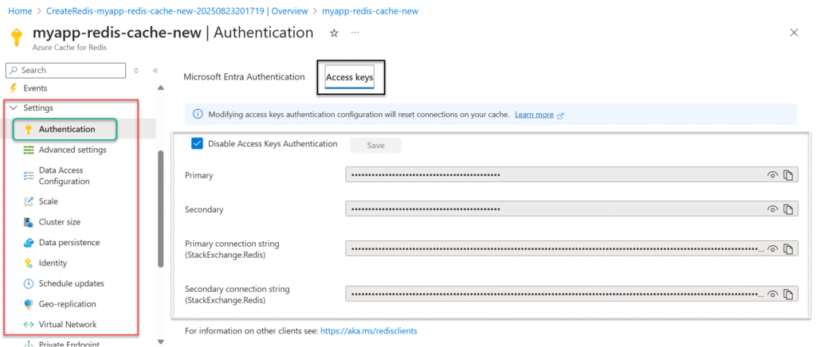The image size is (816, 347).
Task: Click the sidebar scroll up arrow
Action: point(161,88)
